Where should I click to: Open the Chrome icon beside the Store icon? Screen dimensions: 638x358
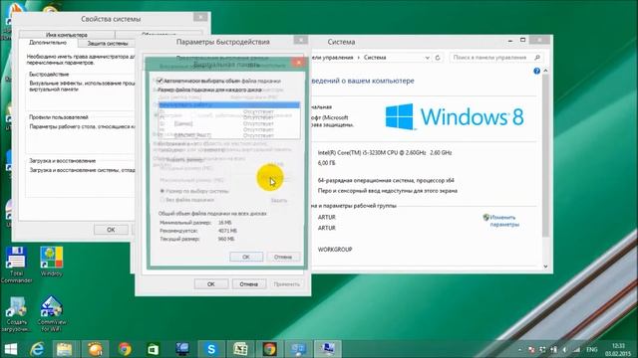125,349
